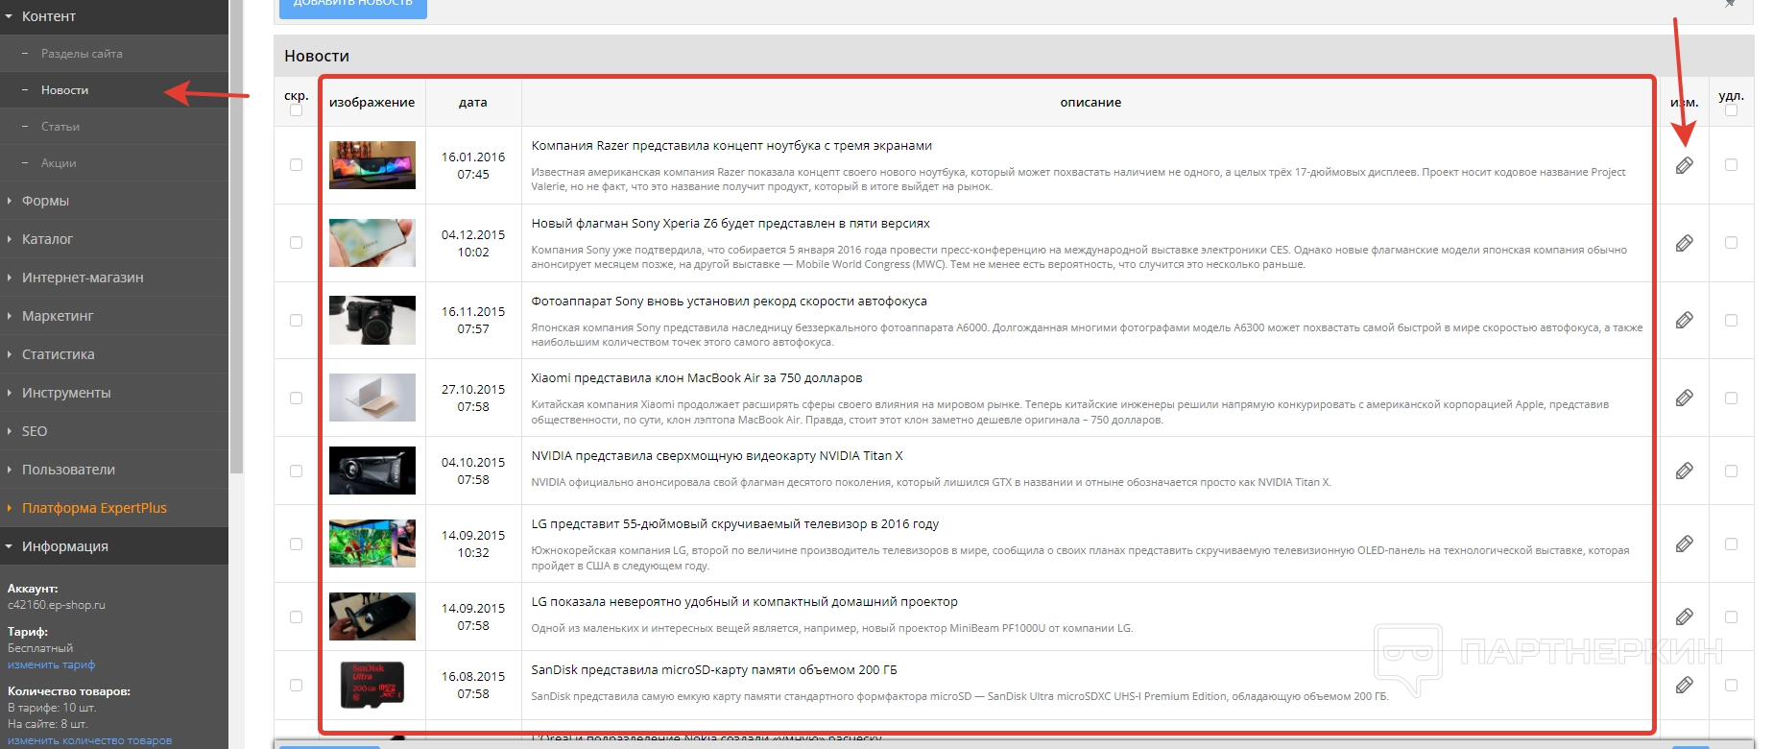Edit the Xiaomi MacBook Air clone news

point(1684,398)
